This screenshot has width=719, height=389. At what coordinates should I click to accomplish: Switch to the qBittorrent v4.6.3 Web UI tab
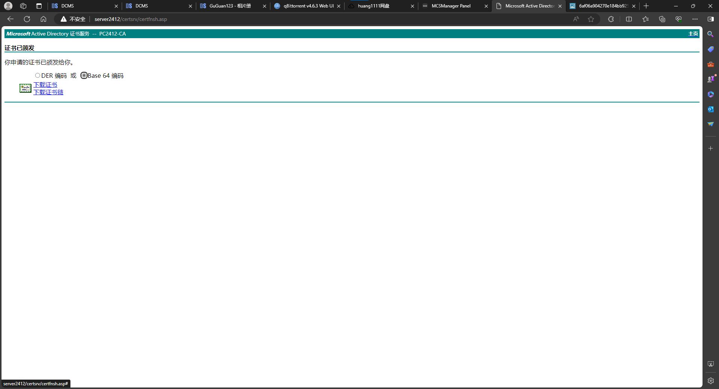click(307, 6)
